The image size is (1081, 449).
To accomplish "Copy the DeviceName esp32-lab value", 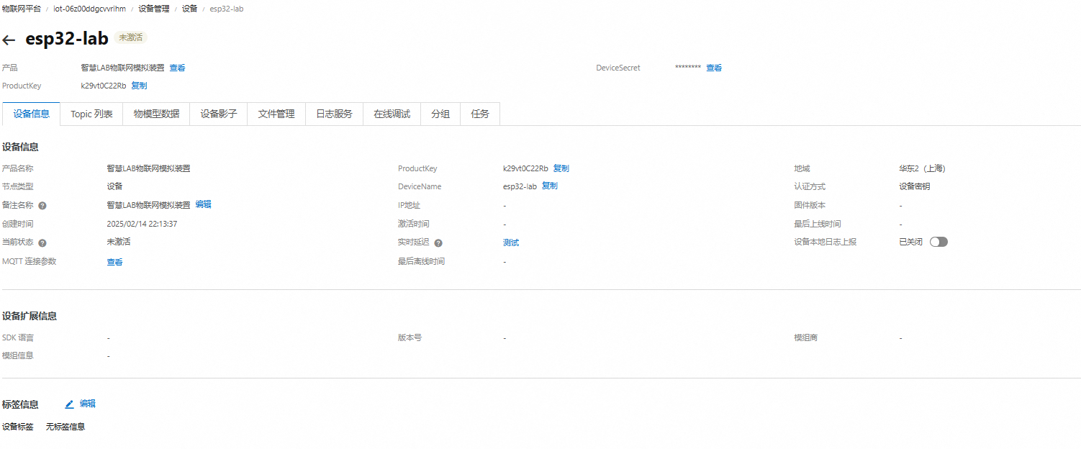I will point(549,186).
